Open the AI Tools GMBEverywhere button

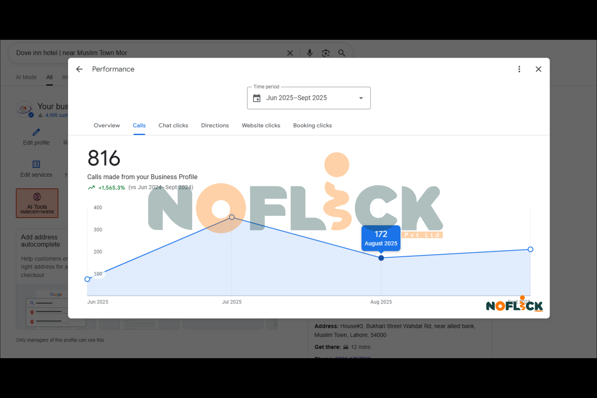(x=37, y=203)
